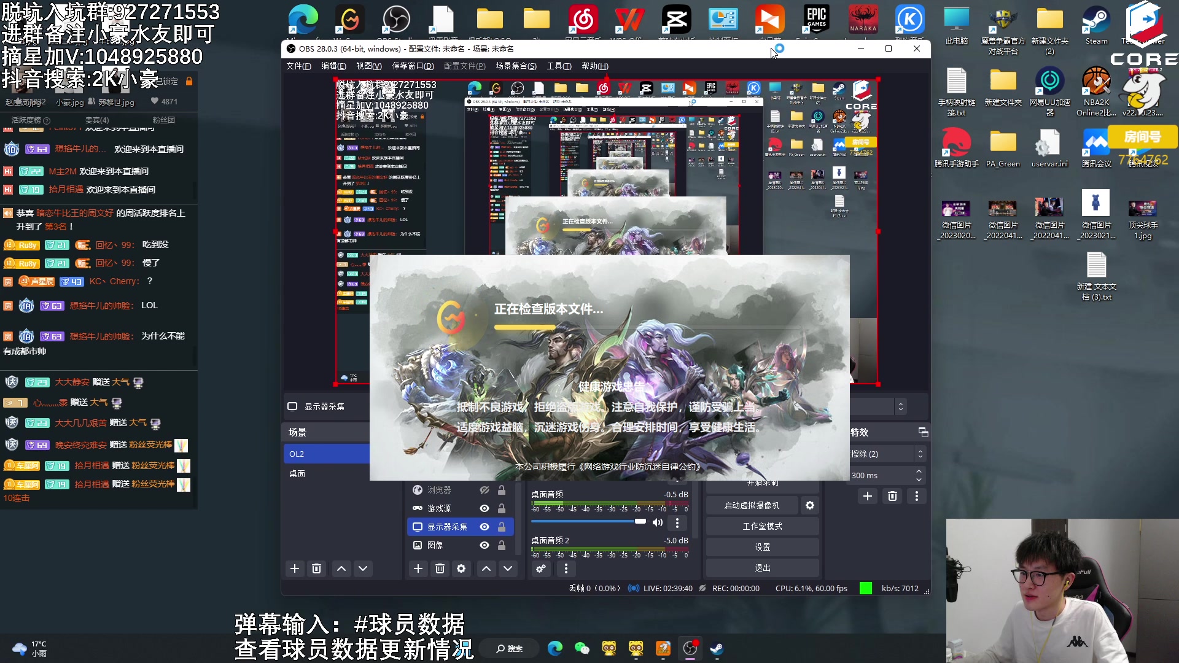Viewport: 1179px width, 663px height.
Task: Hide the 显示器采集 source with eye icon
Action: click(484, 527)
